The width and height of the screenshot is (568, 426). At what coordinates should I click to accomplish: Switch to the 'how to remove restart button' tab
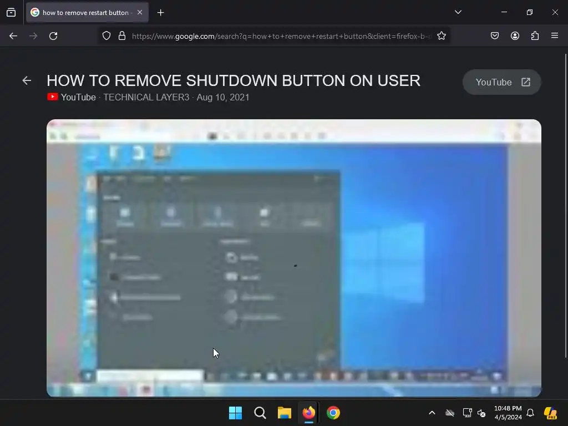click(x=87, y=13)
